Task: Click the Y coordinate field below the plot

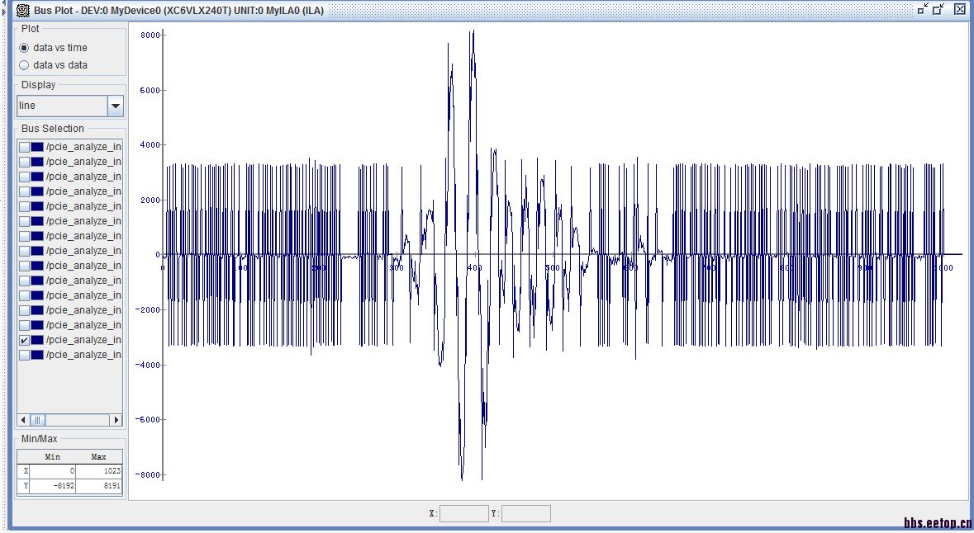Action: [x=525, y=514]
